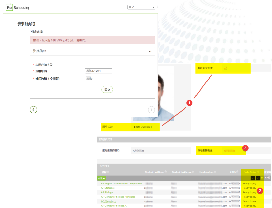Sort roster by AP ID
Screen dimensions: 272x208
234,172
